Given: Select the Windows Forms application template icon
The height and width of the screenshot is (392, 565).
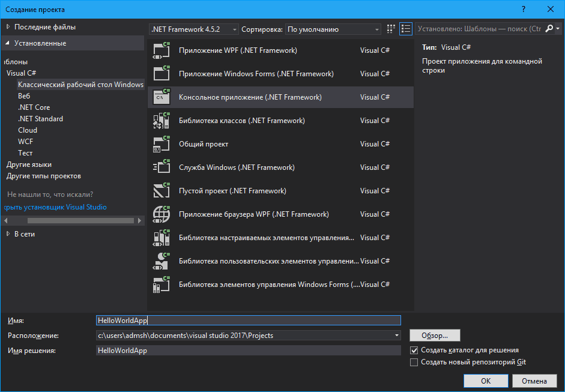Looking at the screenshot, I should (x=161, y=74).
